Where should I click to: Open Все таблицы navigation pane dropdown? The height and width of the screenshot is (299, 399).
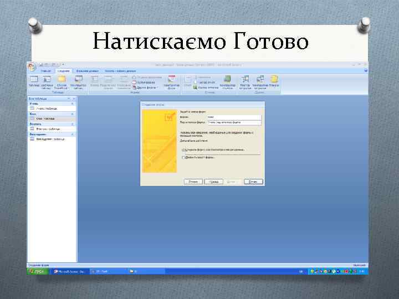69,99
